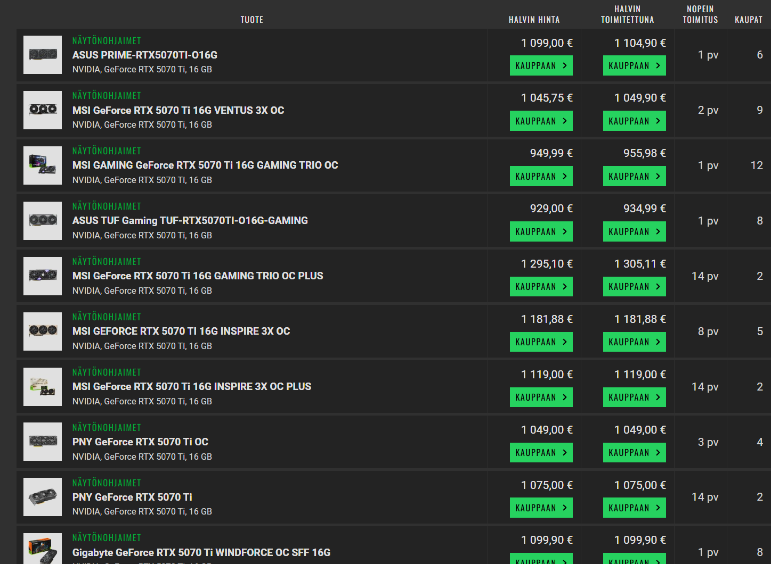Open the ASUS TUF Gaming TUF-RTX5070TI-O16G-GAMING link
Screen dimensions: 771x564
pos(190,221)
